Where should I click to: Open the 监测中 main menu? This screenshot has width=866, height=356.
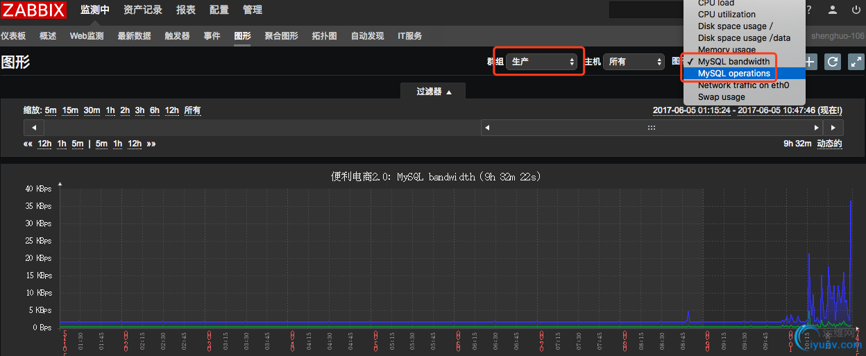[x=95, y=10]
